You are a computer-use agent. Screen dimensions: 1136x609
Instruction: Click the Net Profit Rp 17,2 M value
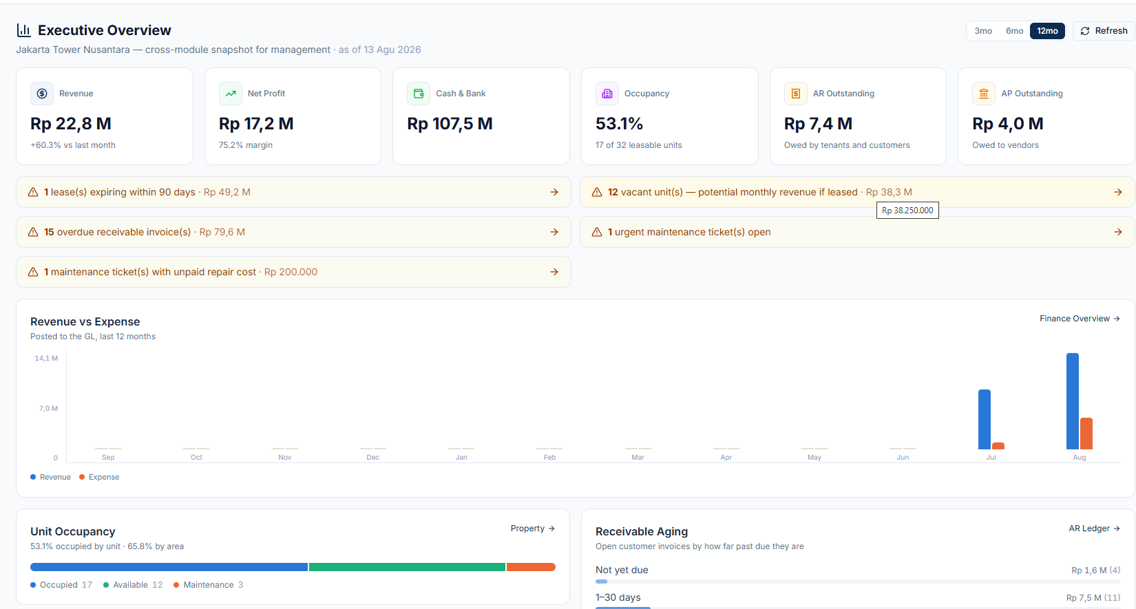click(256, 124)
